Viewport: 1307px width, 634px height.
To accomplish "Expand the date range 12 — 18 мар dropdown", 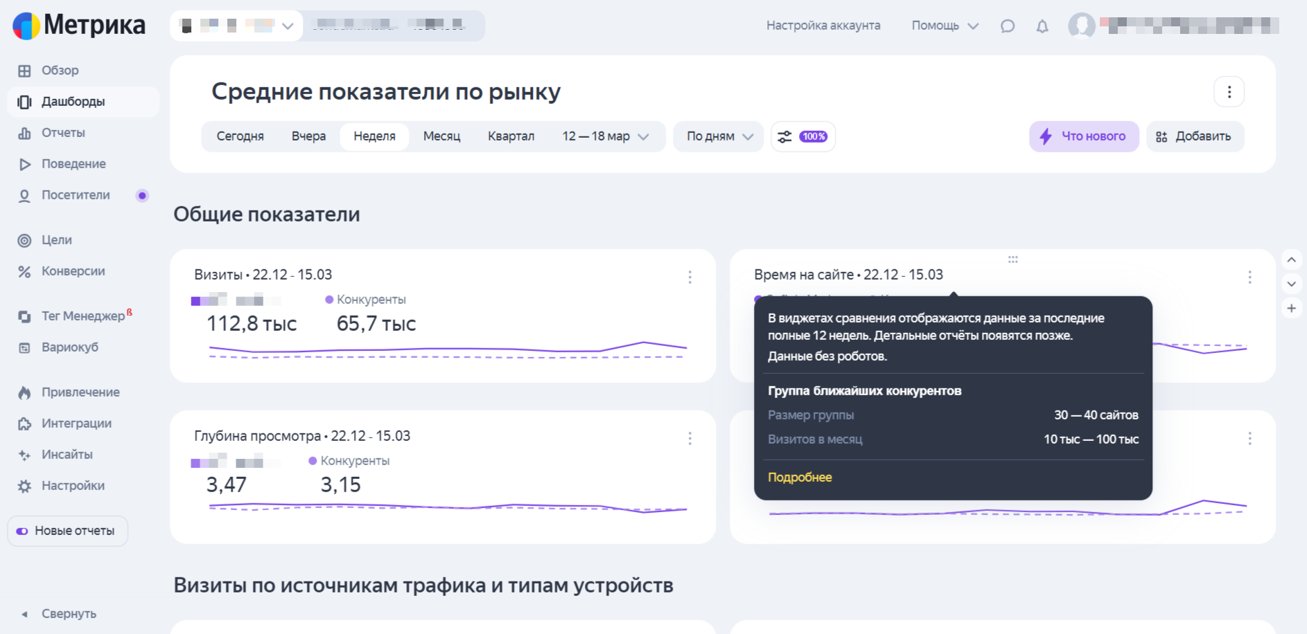I will point(604,136).
